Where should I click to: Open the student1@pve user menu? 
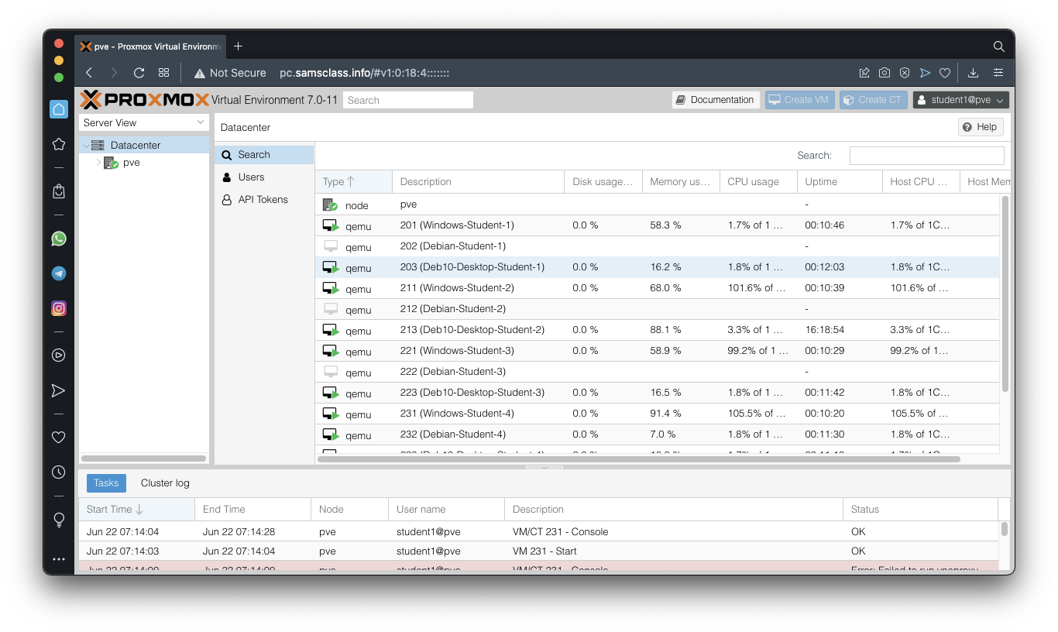(960, 100)
